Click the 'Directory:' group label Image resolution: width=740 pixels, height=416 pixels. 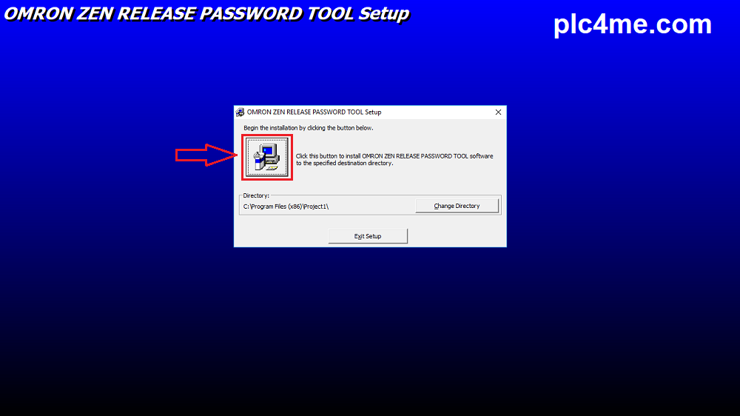(256, 195)
